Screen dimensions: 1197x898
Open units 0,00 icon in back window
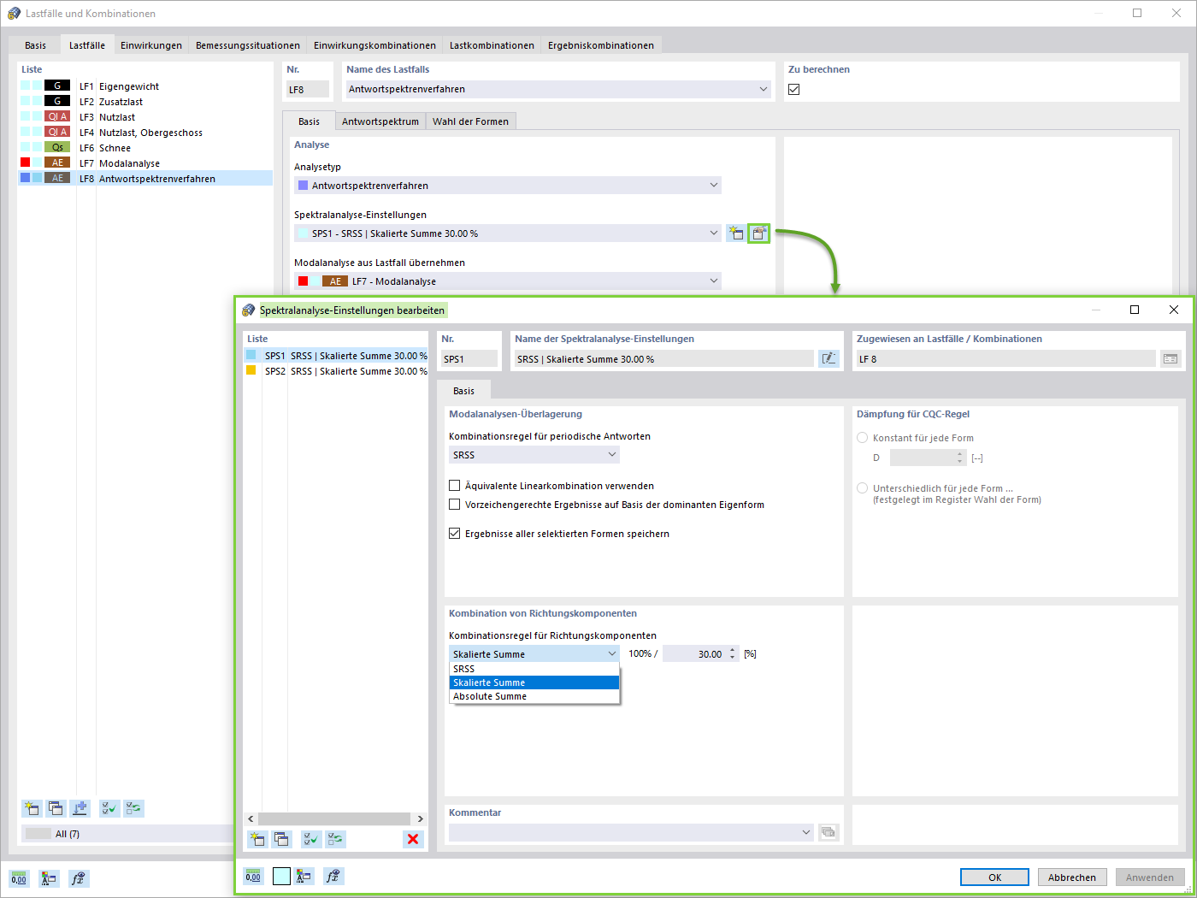coord(19,878)
